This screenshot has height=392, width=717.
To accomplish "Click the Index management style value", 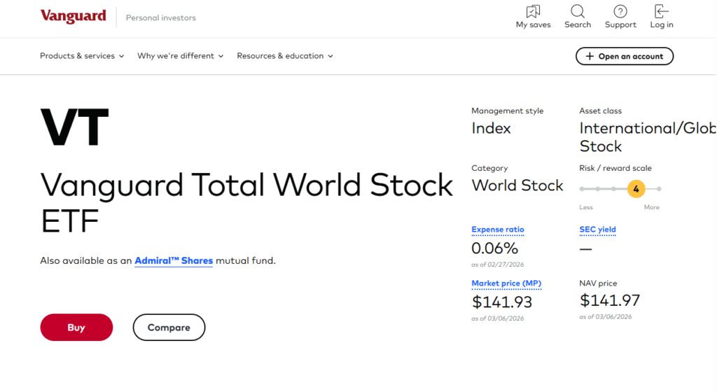I will tap(491, 128).
